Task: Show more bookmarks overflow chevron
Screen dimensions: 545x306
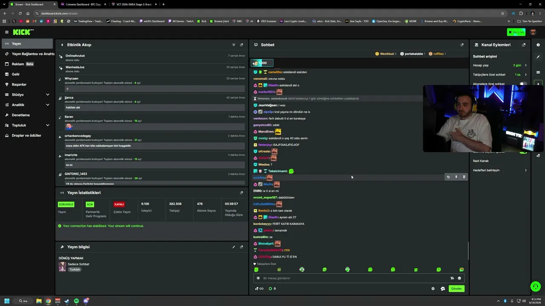Action: pyautogui.click(x=508, y=21)
